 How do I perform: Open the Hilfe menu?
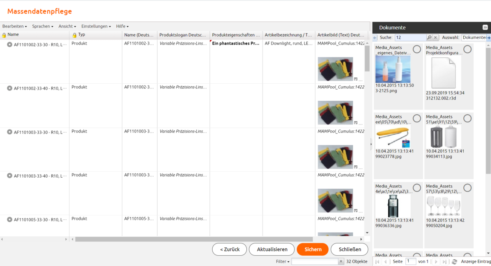pyautogui.click(x=122, y=26)
